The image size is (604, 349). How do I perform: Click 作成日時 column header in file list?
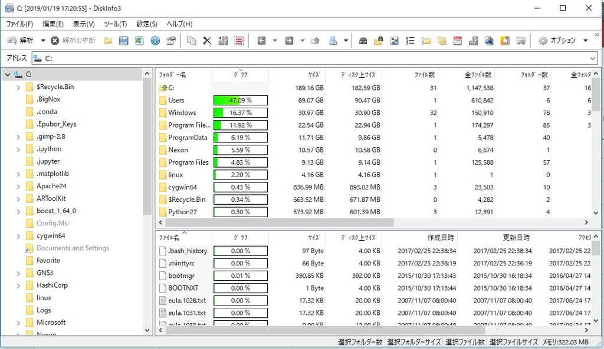click(x=420, y=238)
